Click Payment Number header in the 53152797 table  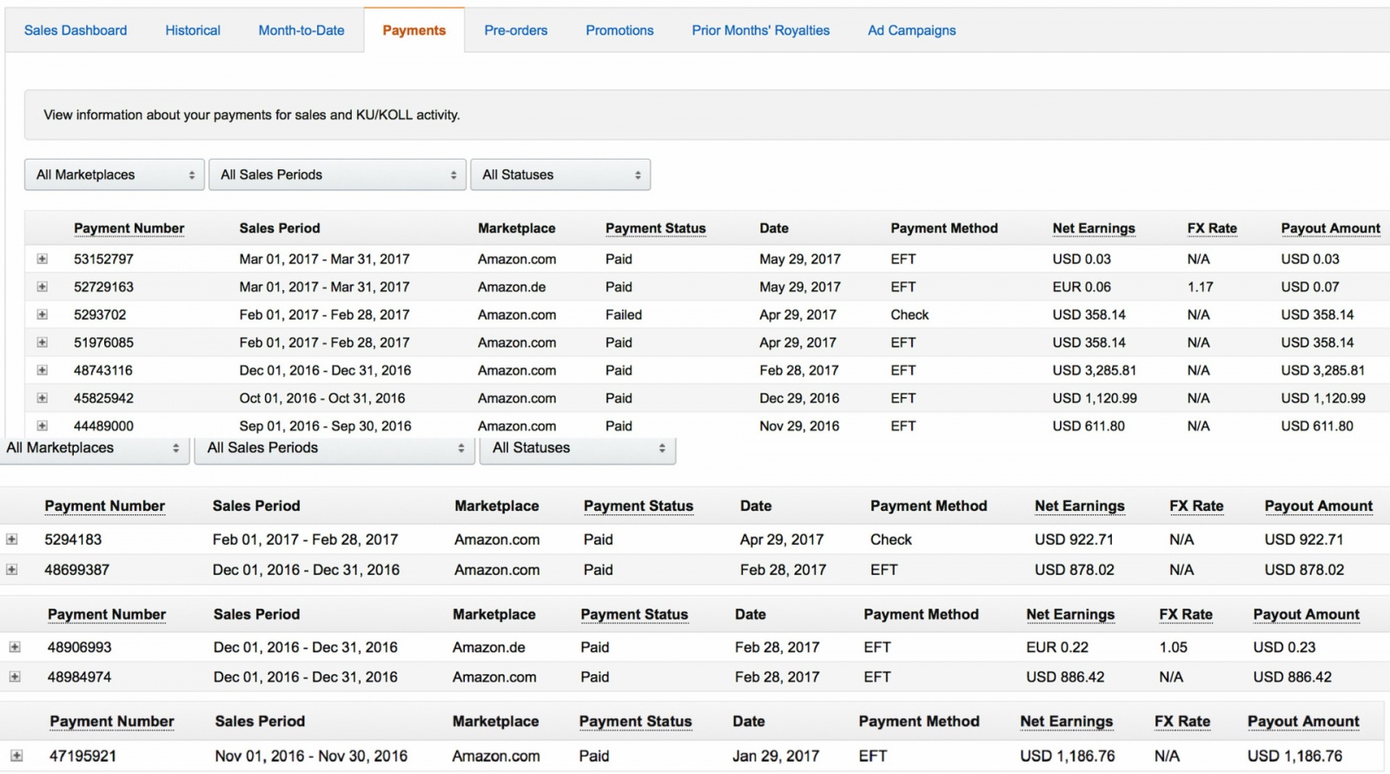pos(129,228)
